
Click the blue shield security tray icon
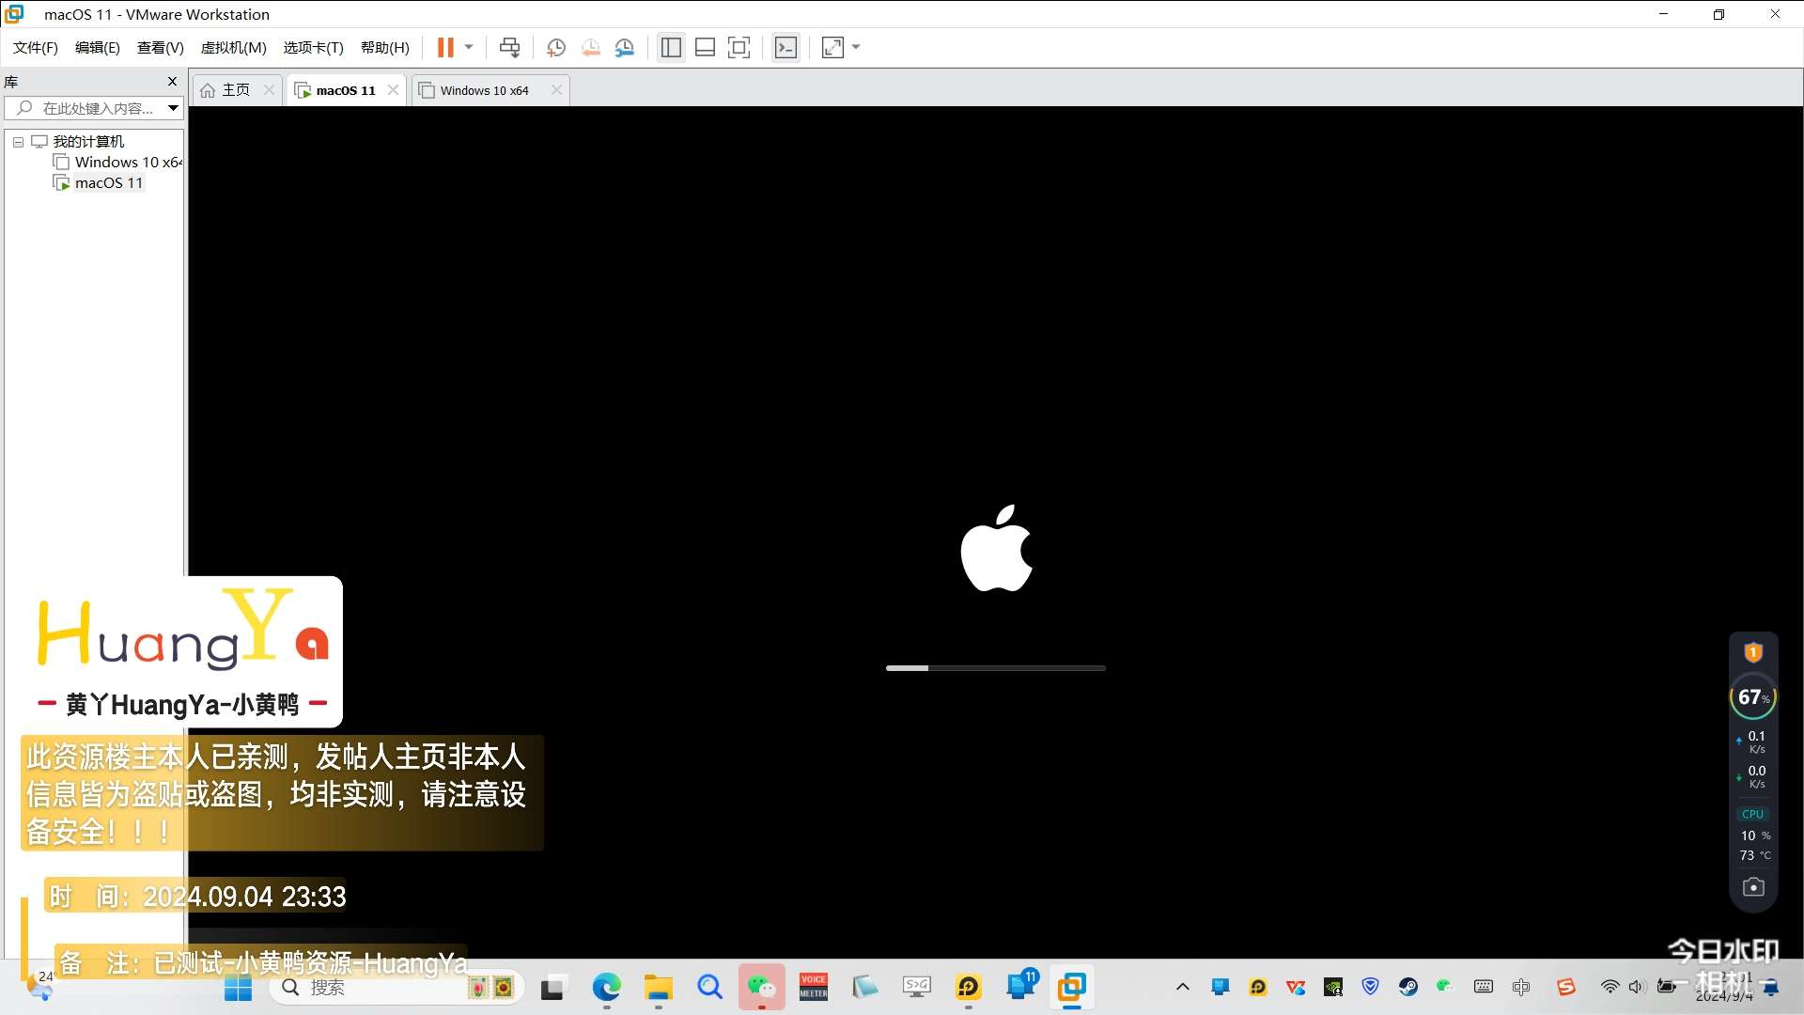pos(1371,987)
